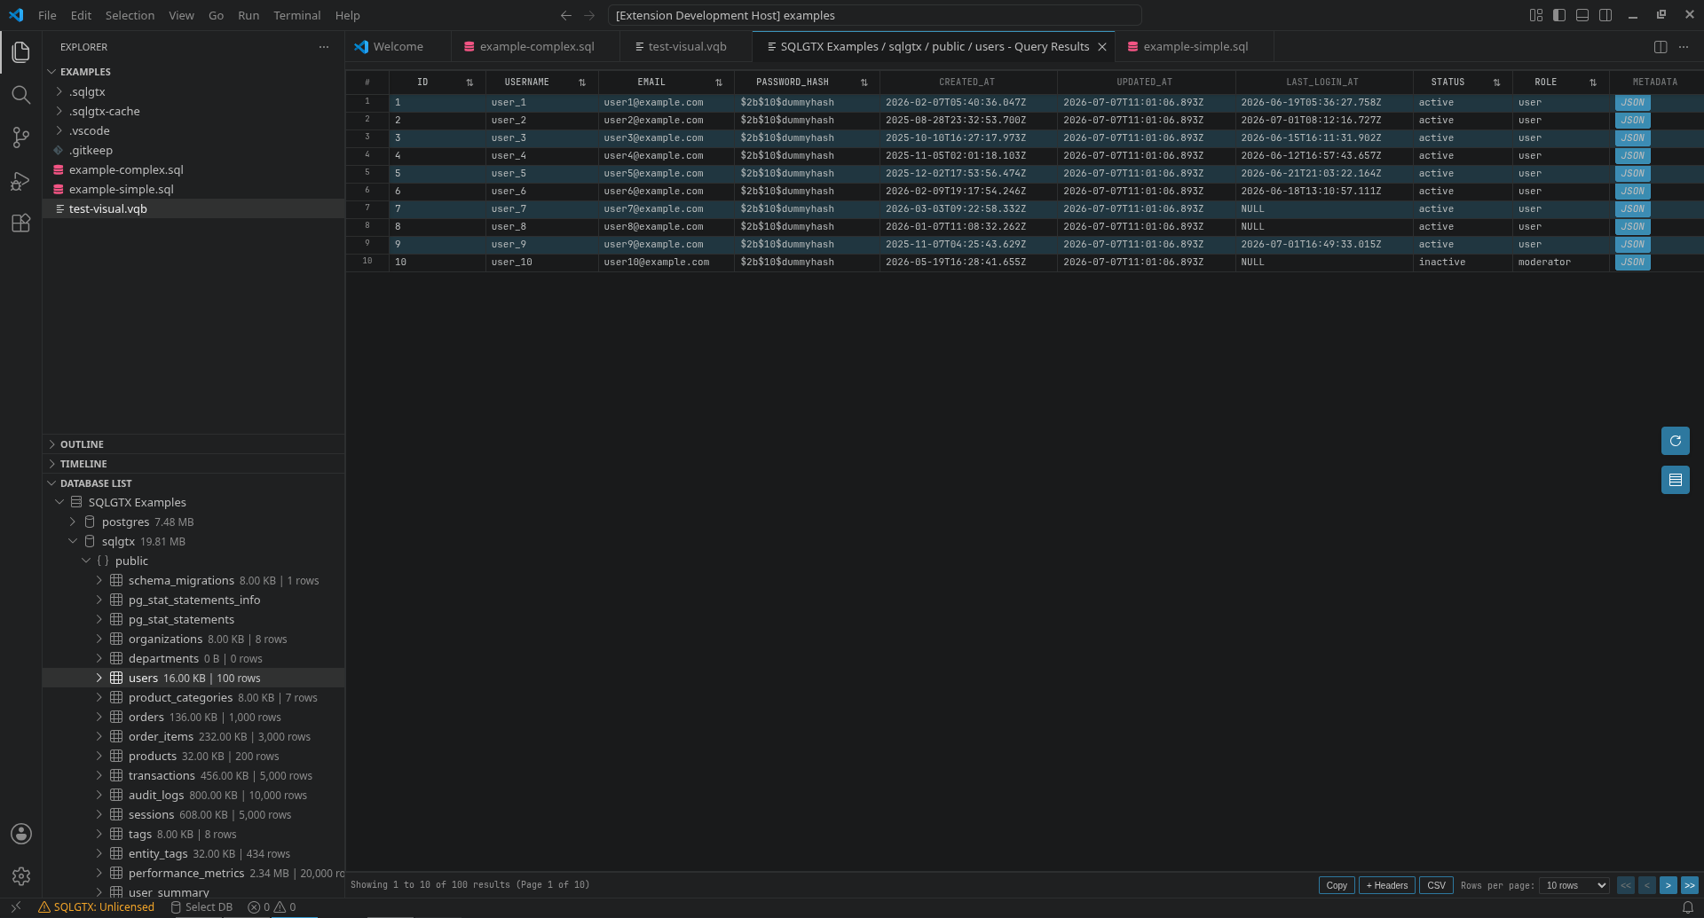The height and width of the screenshot is (918, 1704).
Task: Click the table view icon below refresh
Action: 1676,480
